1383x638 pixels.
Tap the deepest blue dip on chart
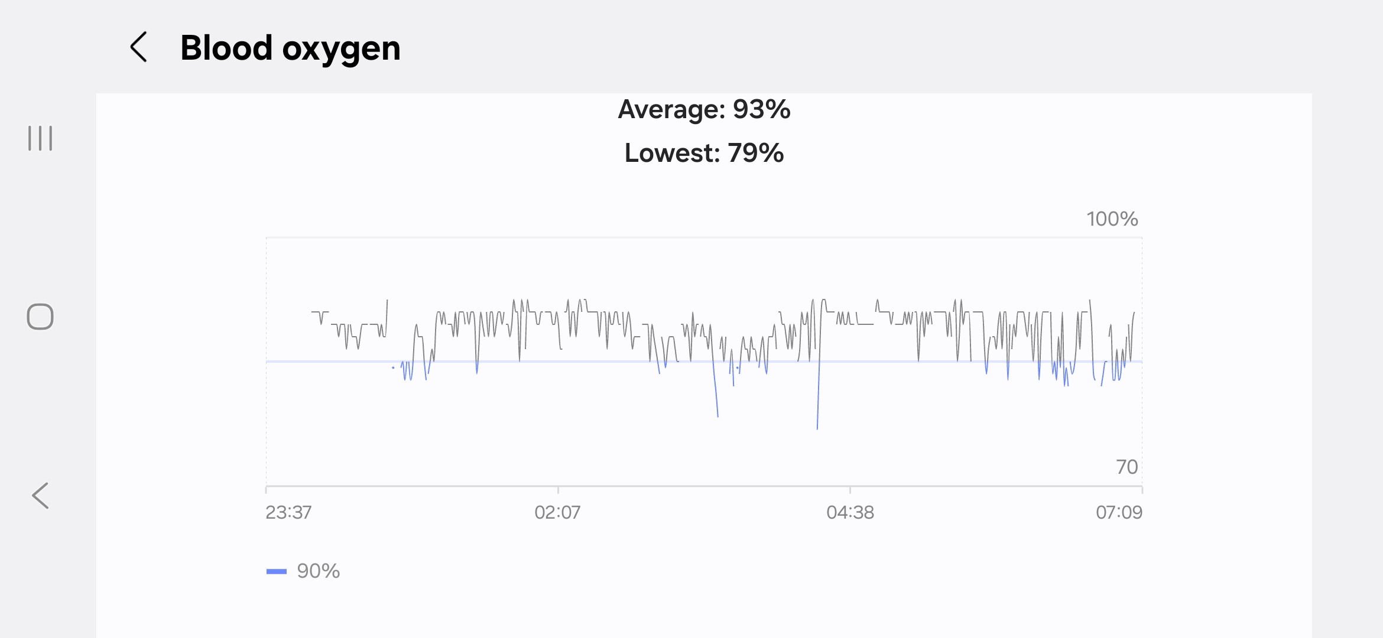[817, 428]
